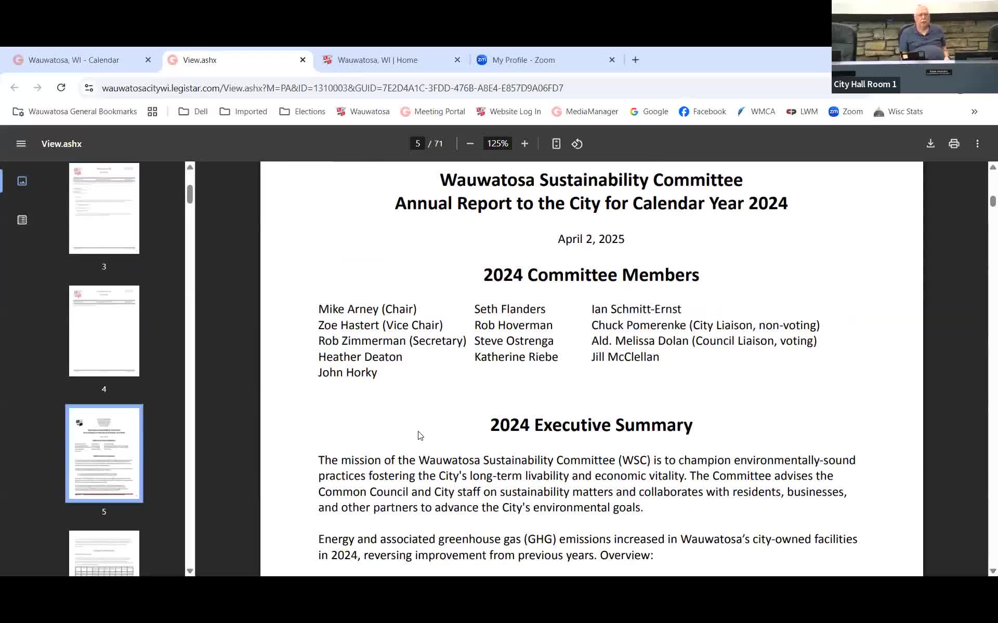
Task: Zoom out of the document
Action: [x=469, y=143]
